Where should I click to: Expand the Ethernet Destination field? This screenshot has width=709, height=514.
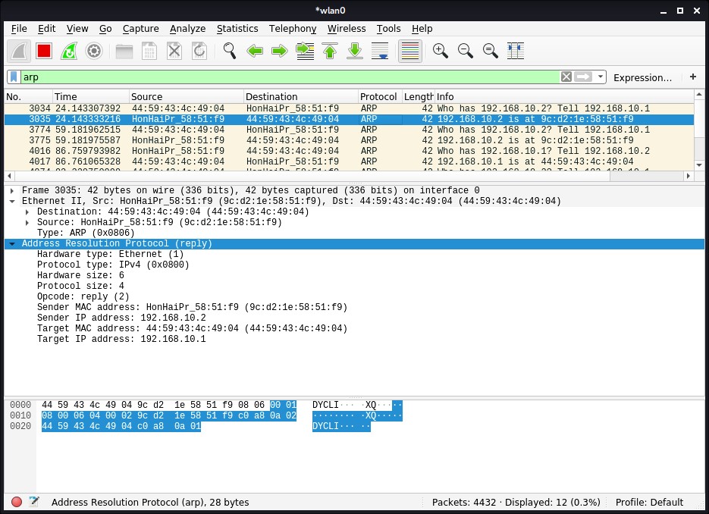(27, 212)
